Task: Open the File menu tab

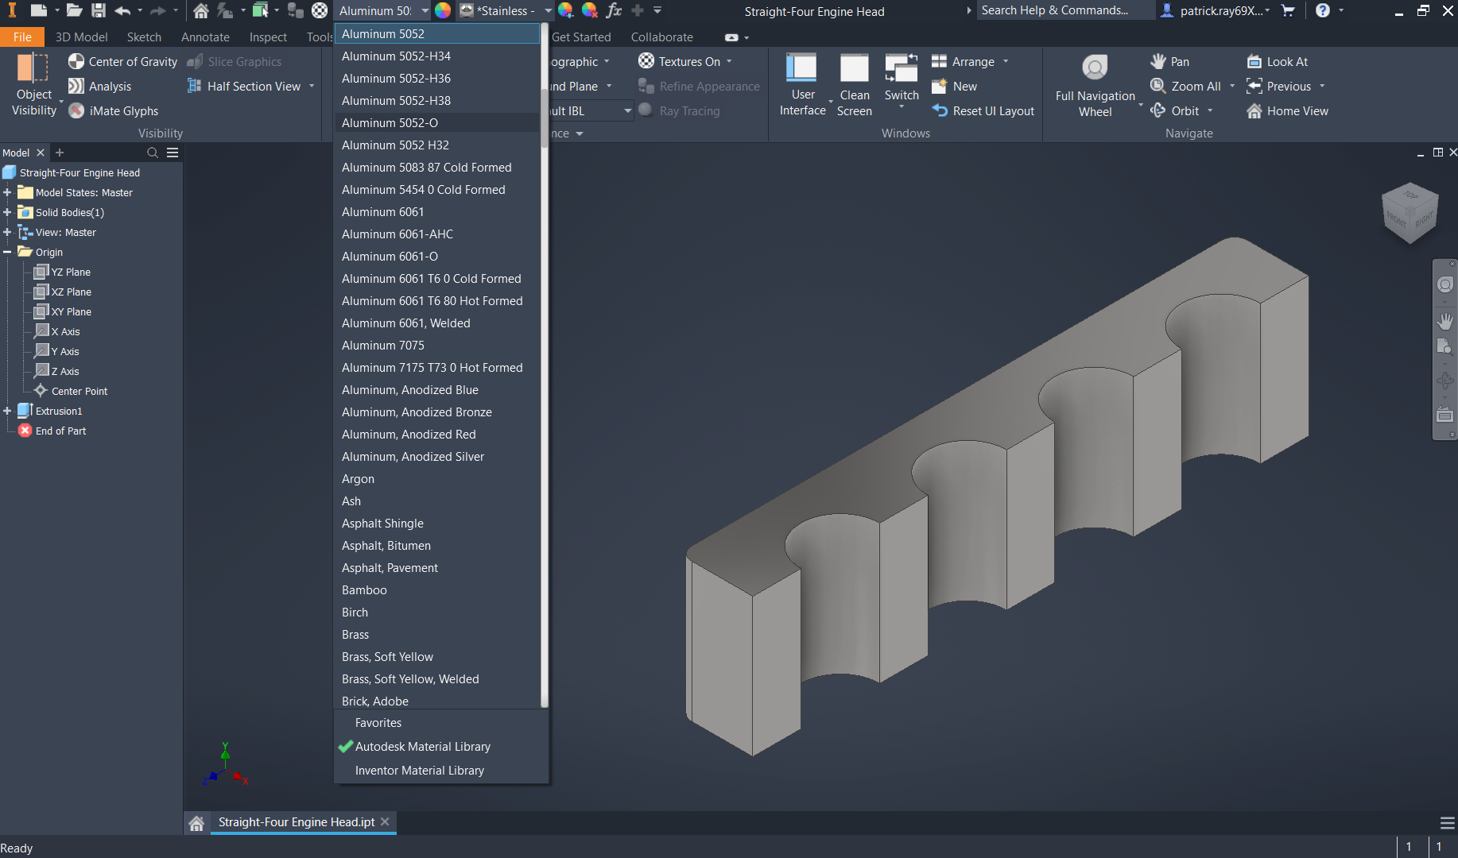Action: pos(22,37)
